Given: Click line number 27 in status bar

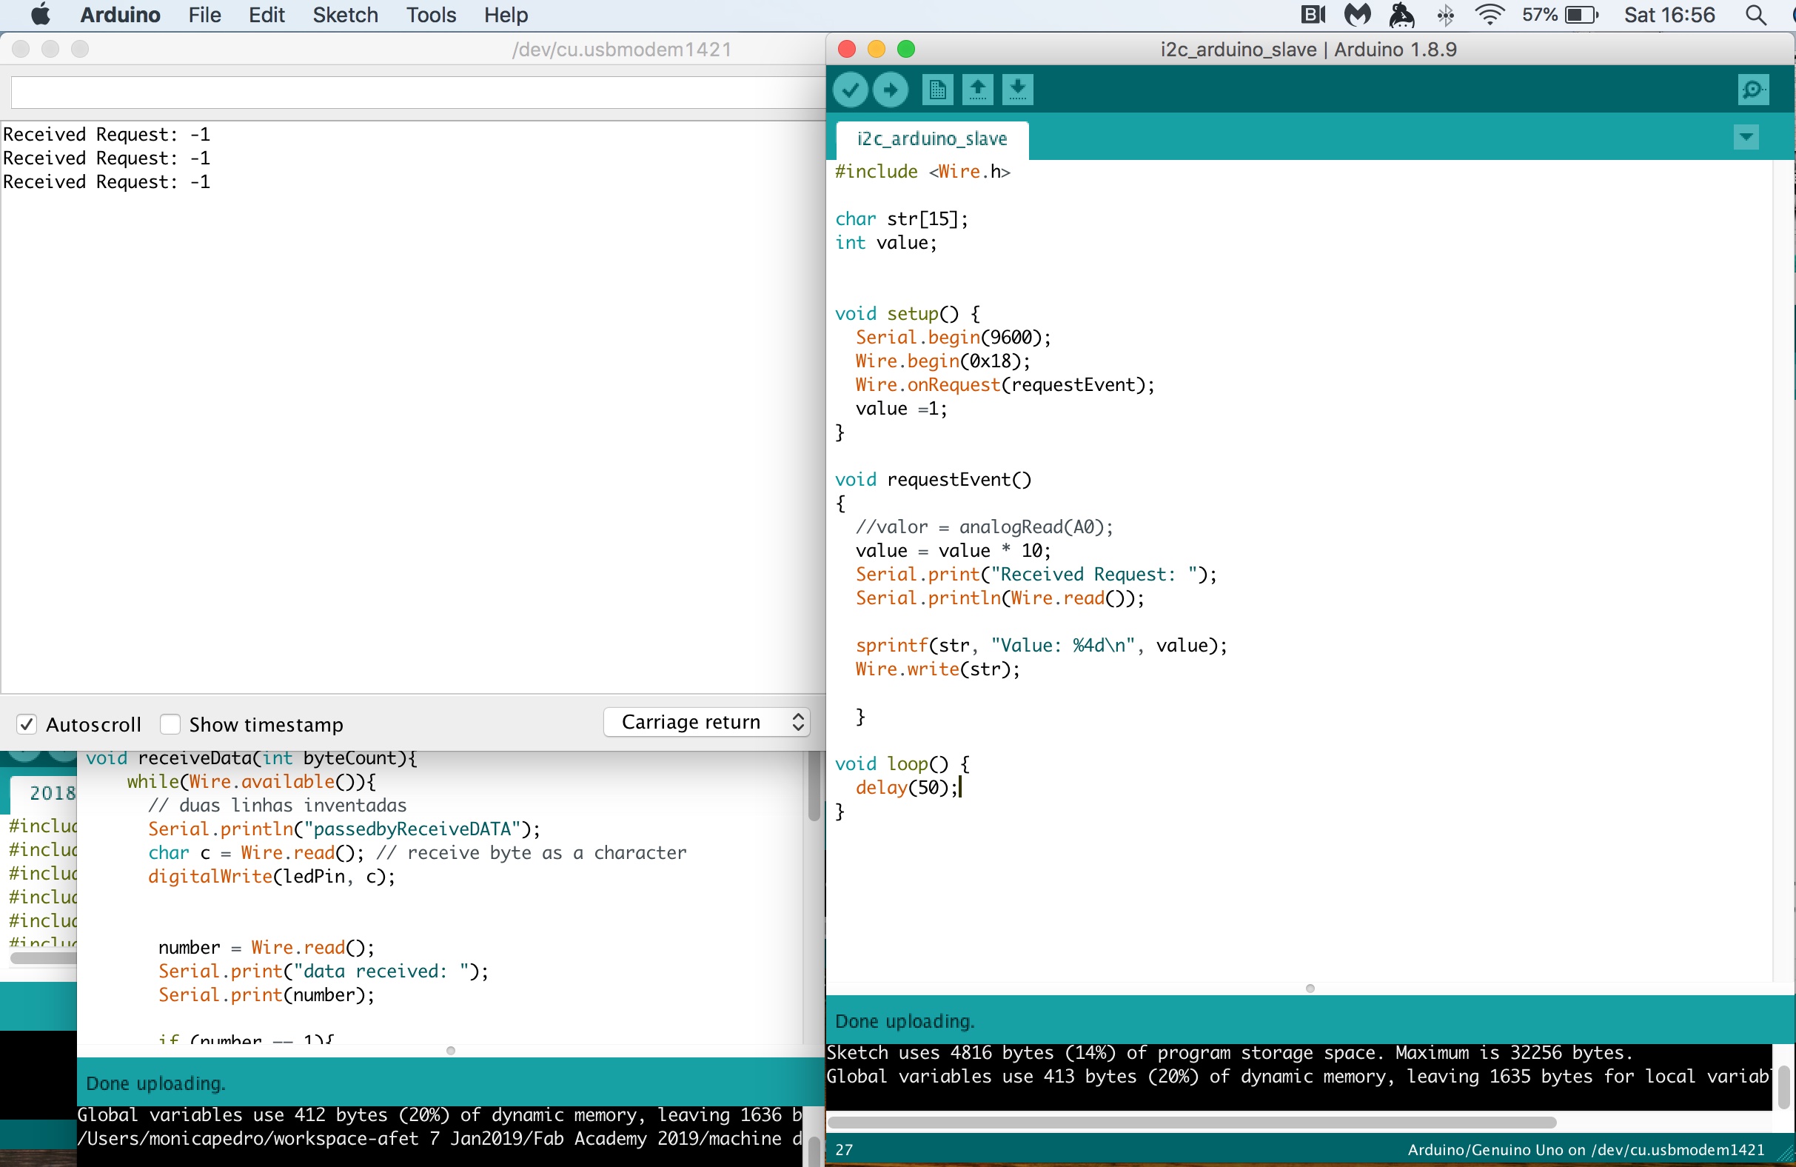Looking at the screenshot, I should click(844, 1150).
